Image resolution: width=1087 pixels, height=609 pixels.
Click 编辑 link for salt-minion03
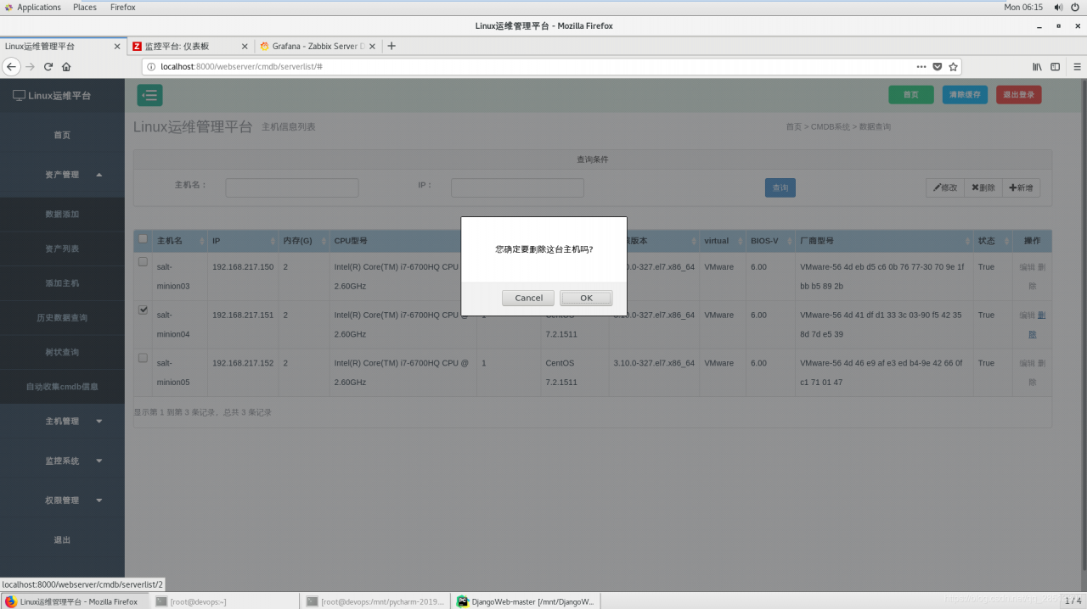click(x=1027, y=267)
